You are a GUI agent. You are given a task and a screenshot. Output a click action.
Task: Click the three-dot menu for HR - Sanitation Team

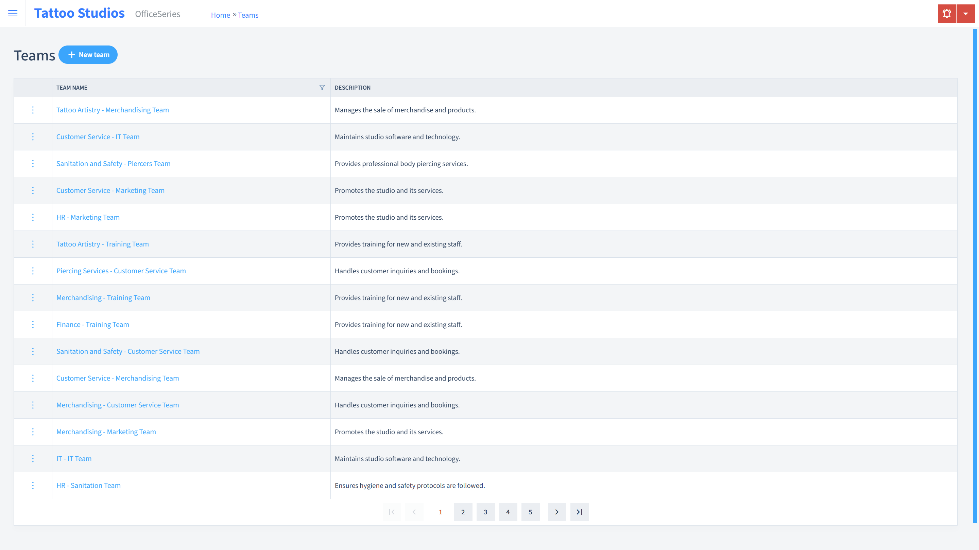33,485
